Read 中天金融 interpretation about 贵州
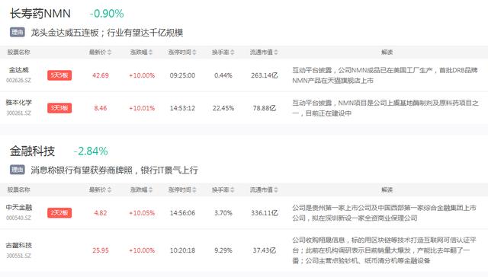Screen dimensions: 488x277 coord(384,213)
